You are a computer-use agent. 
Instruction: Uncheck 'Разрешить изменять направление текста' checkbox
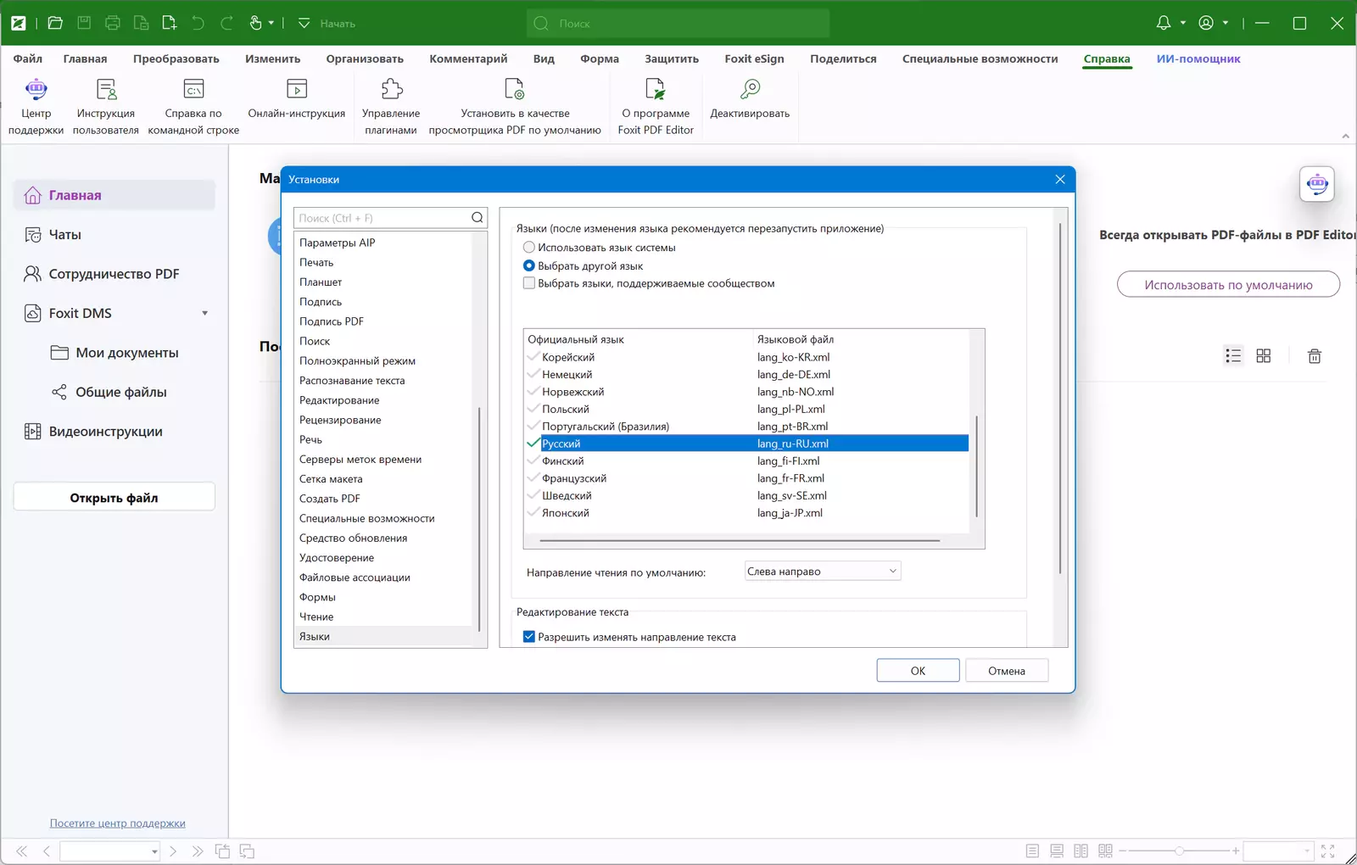[x=529, y=637]
